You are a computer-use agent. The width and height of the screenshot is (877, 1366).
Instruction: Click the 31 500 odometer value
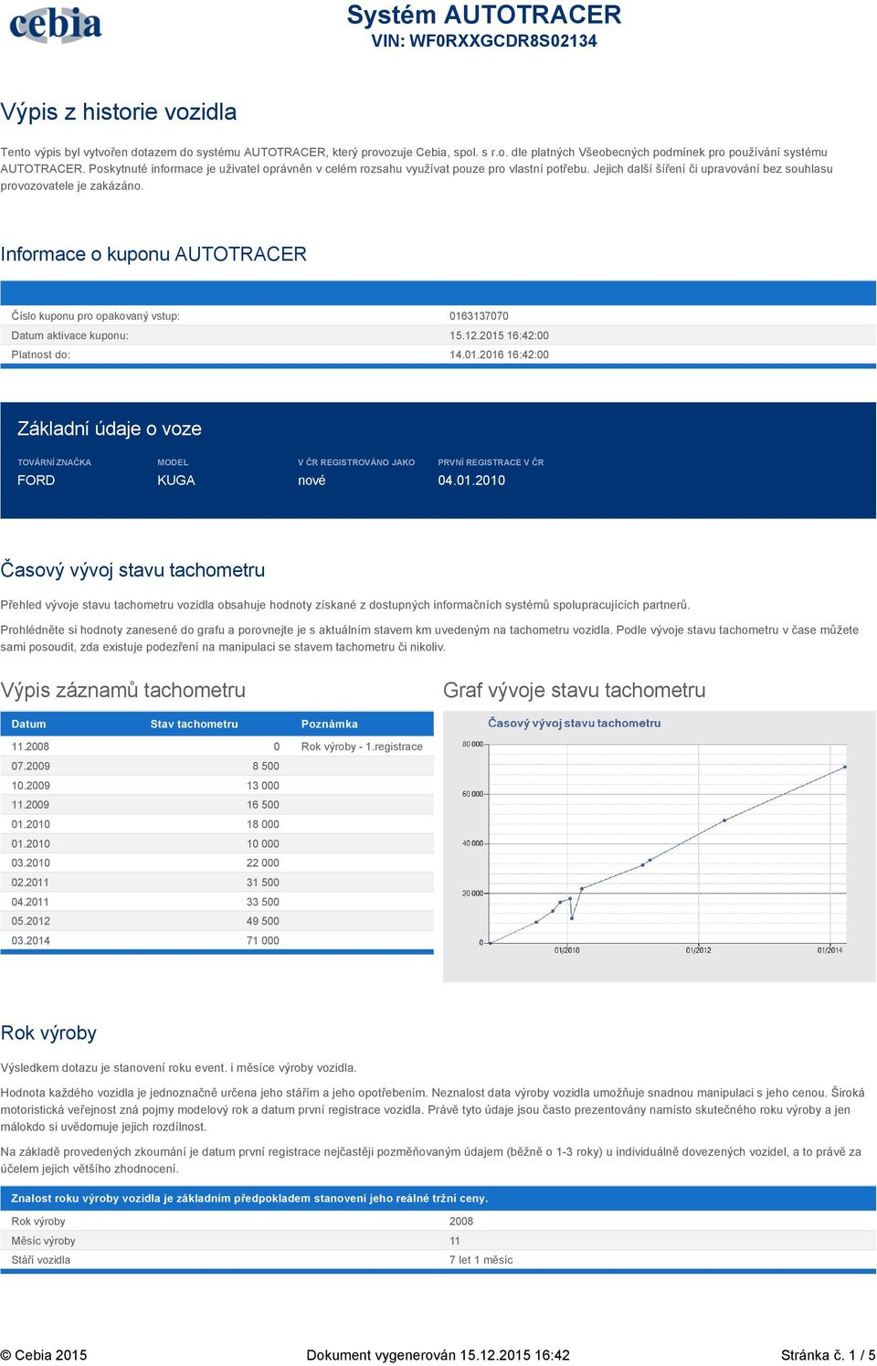click(263, 883)
